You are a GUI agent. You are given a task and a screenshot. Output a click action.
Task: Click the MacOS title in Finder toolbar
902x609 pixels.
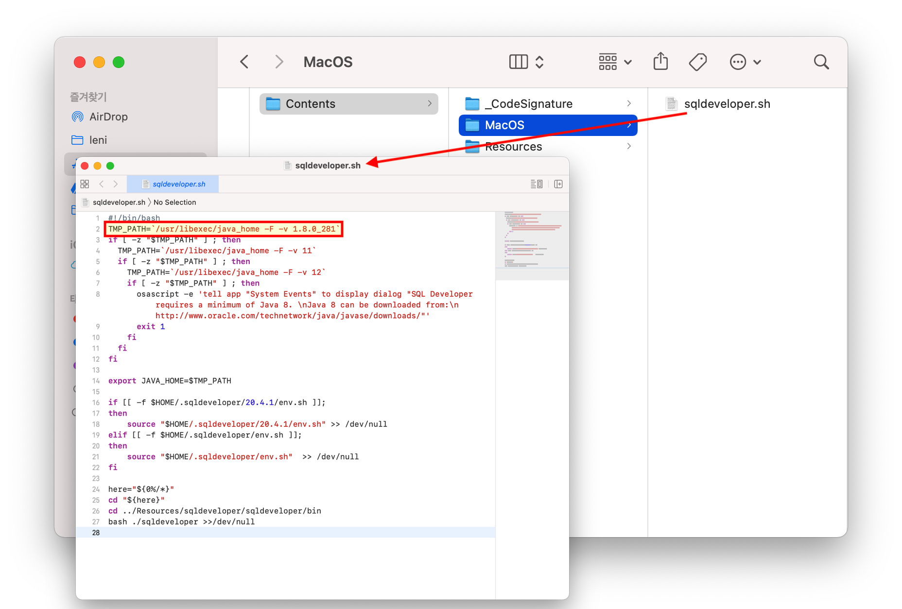[x=328, y=62]
